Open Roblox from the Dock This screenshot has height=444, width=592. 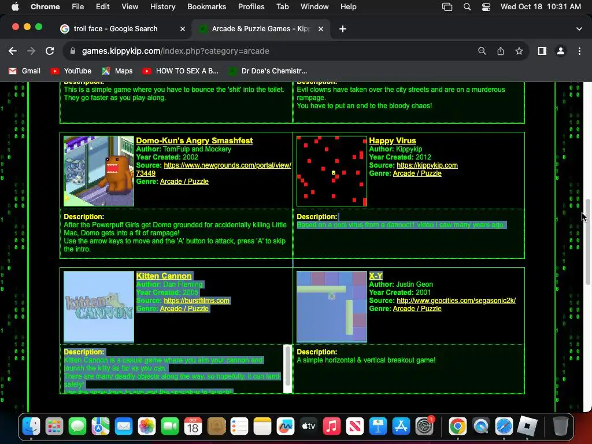point(527,427)
